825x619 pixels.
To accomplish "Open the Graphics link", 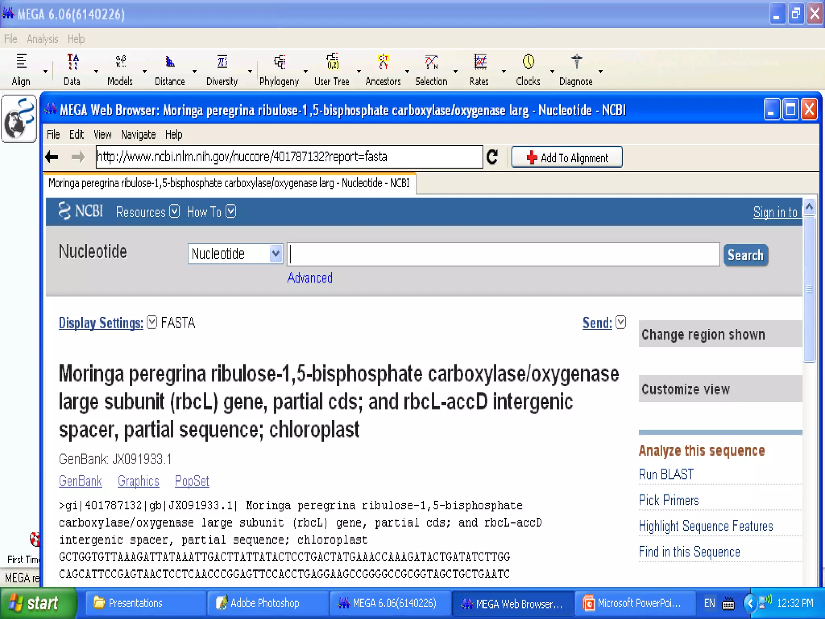I will [138, 481].
